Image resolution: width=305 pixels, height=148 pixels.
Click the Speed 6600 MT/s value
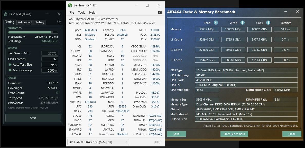tap(90, 30)
